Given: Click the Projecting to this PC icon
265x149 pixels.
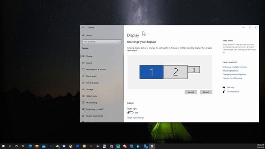Looking at the screenshot, I should [x=83, y=109].
